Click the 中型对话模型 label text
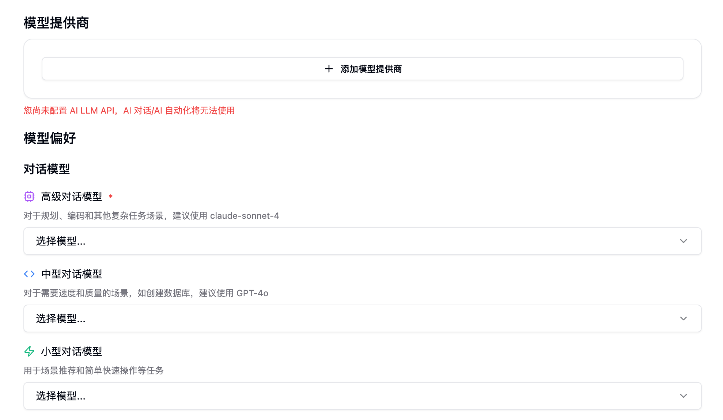The width and height of the screenshot is (723, 420). click(72, 274)
